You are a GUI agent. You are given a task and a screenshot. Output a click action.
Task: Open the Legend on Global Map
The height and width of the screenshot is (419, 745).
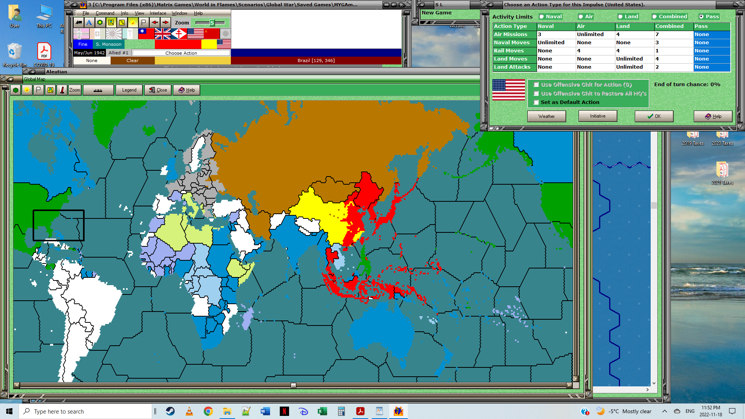pos(129,90)
